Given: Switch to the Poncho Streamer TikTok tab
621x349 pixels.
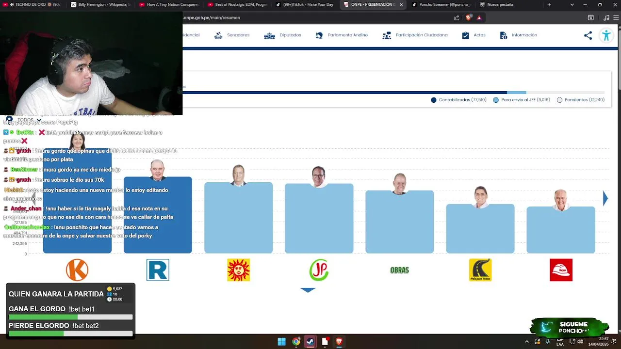Looking at the screenshot, I should (x=441, y=4).
